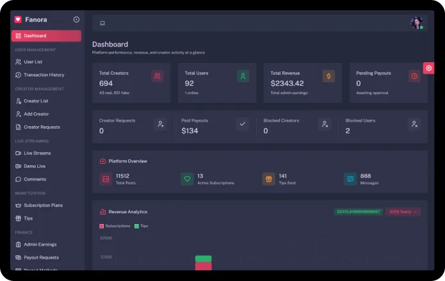Image resolution: width=445 pixels, height=281 pixels.
Task: Click the Live Streams camera icon
Action: pos(18,153)
